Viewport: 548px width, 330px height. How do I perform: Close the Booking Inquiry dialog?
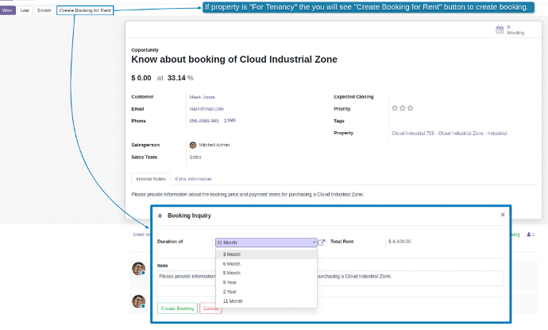point(502,215)
